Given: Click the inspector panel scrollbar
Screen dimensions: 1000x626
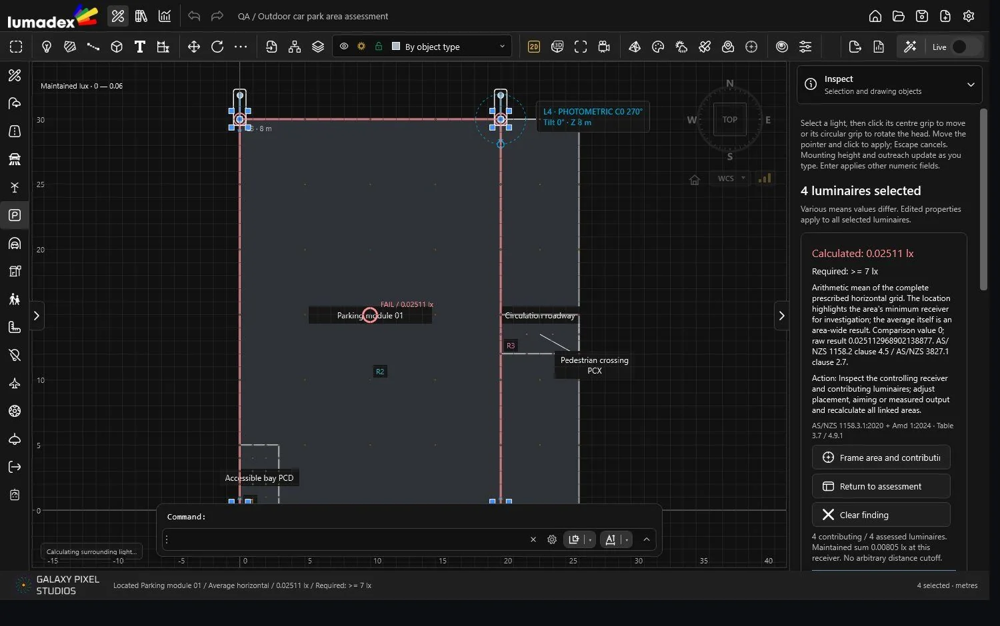Looking at the screenshot, I should 983,200.
